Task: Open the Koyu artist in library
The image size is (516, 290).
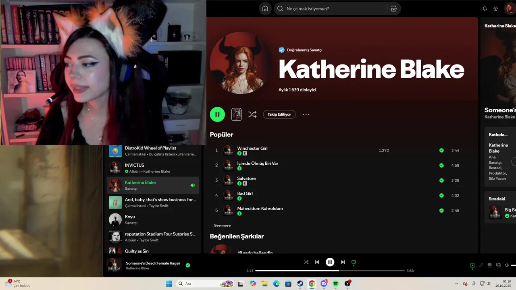Action: click(x=154, y=220)
